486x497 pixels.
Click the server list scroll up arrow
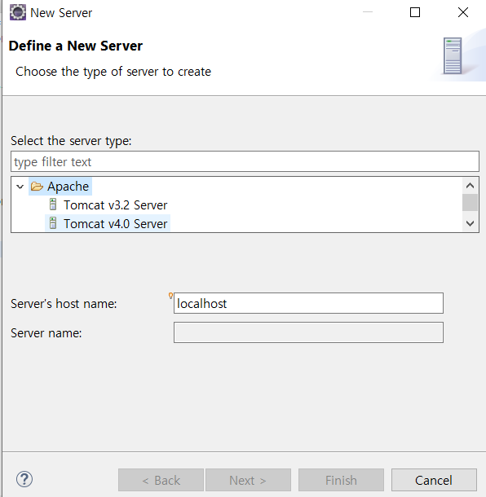pyautogui.click(x=471, y=186)
